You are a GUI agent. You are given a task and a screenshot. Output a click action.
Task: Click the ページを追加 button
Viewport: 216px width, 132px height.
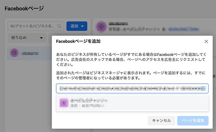click(x=193, y=121)
